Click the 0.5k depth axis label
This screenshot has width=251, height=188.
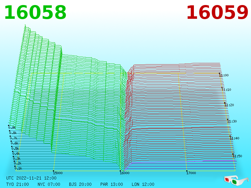[15, 149]
